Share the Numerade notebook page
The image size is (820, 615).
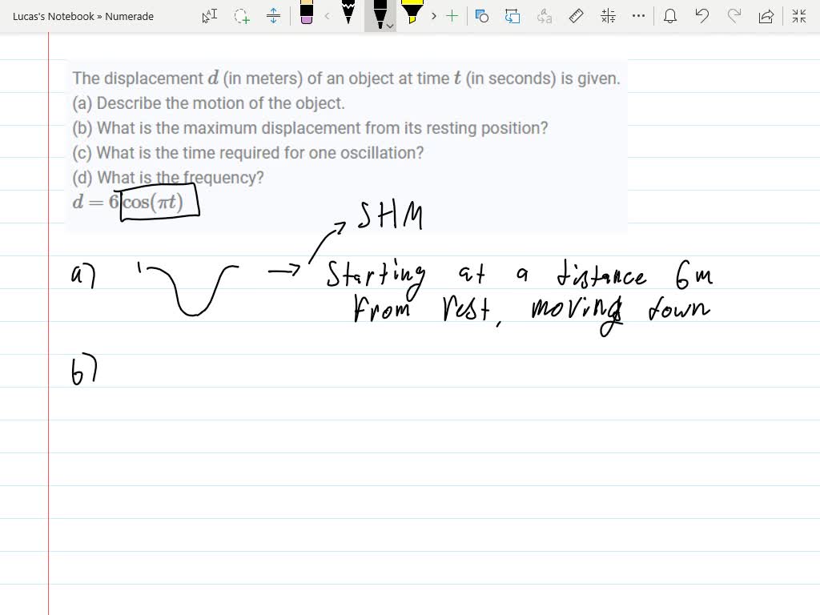(x=766, y=15)
